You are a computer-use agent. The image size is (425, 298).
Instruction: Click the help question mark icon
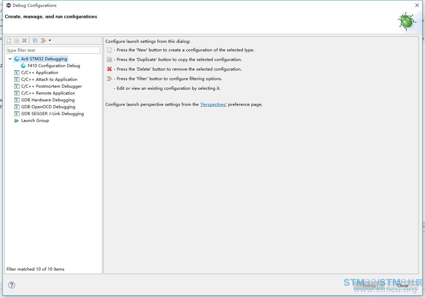coord(12,285)
